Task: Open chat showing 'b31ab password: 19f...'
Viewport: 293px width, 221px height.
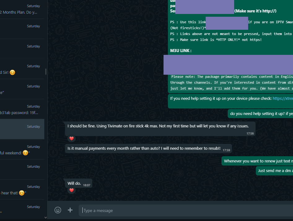Action: click(x=22, y=109)
